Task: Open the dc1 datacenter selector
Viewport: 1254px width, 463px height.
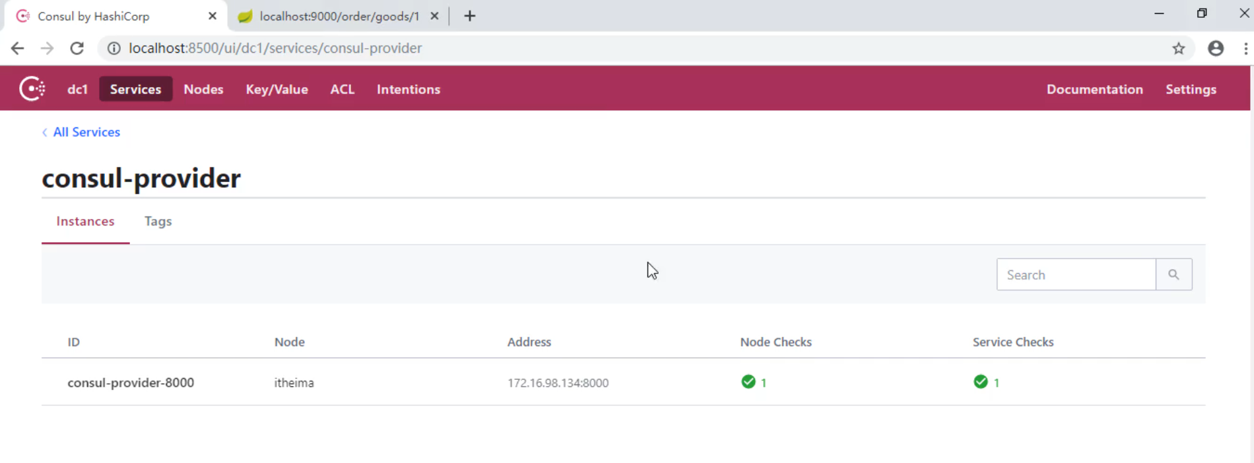Action: tap(77, 89)
